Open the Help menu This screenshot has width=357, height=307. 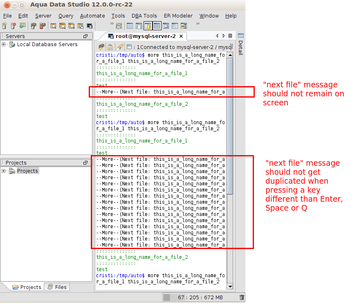(x=231, y=16)
